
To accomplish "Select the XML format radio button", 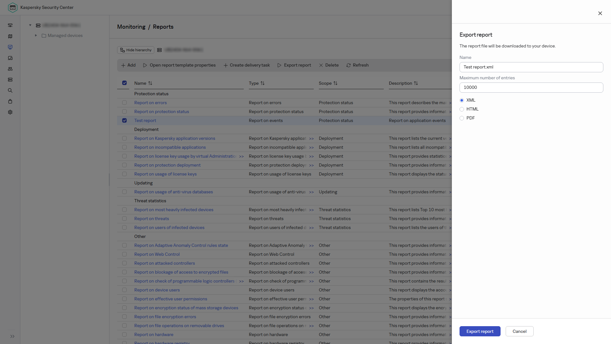I will pyautogui.click(x=462, y=100).
